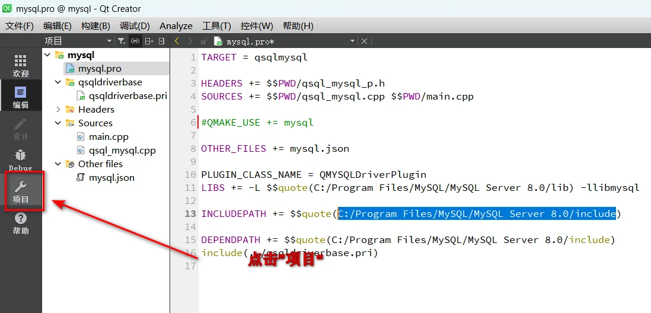Switch to Debug mode
This screenshot has height=313, width=651.
click(x=21, y=160)
